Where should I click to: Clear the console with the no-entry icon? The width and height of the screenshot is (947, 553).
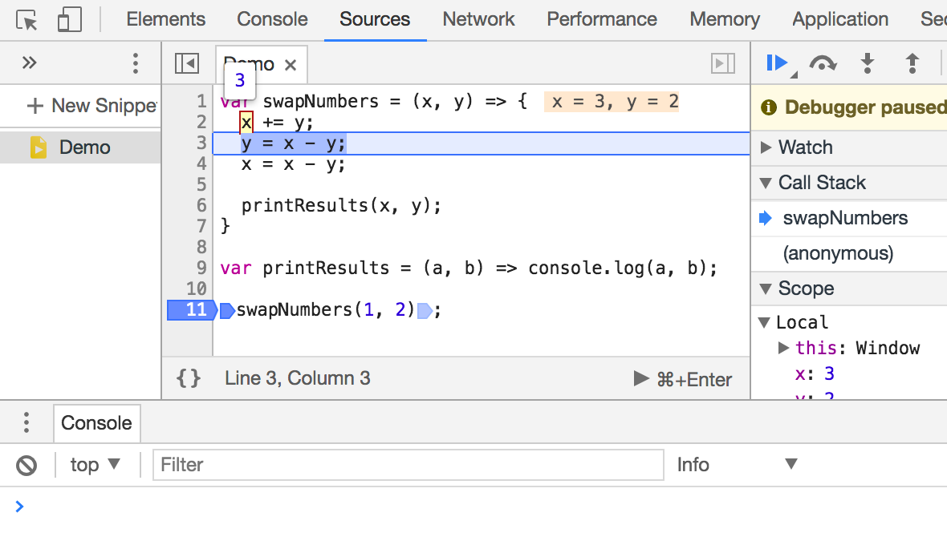click(x=25, y=465)
